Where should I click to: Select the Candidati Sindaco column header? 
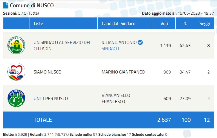coord(118,24)
